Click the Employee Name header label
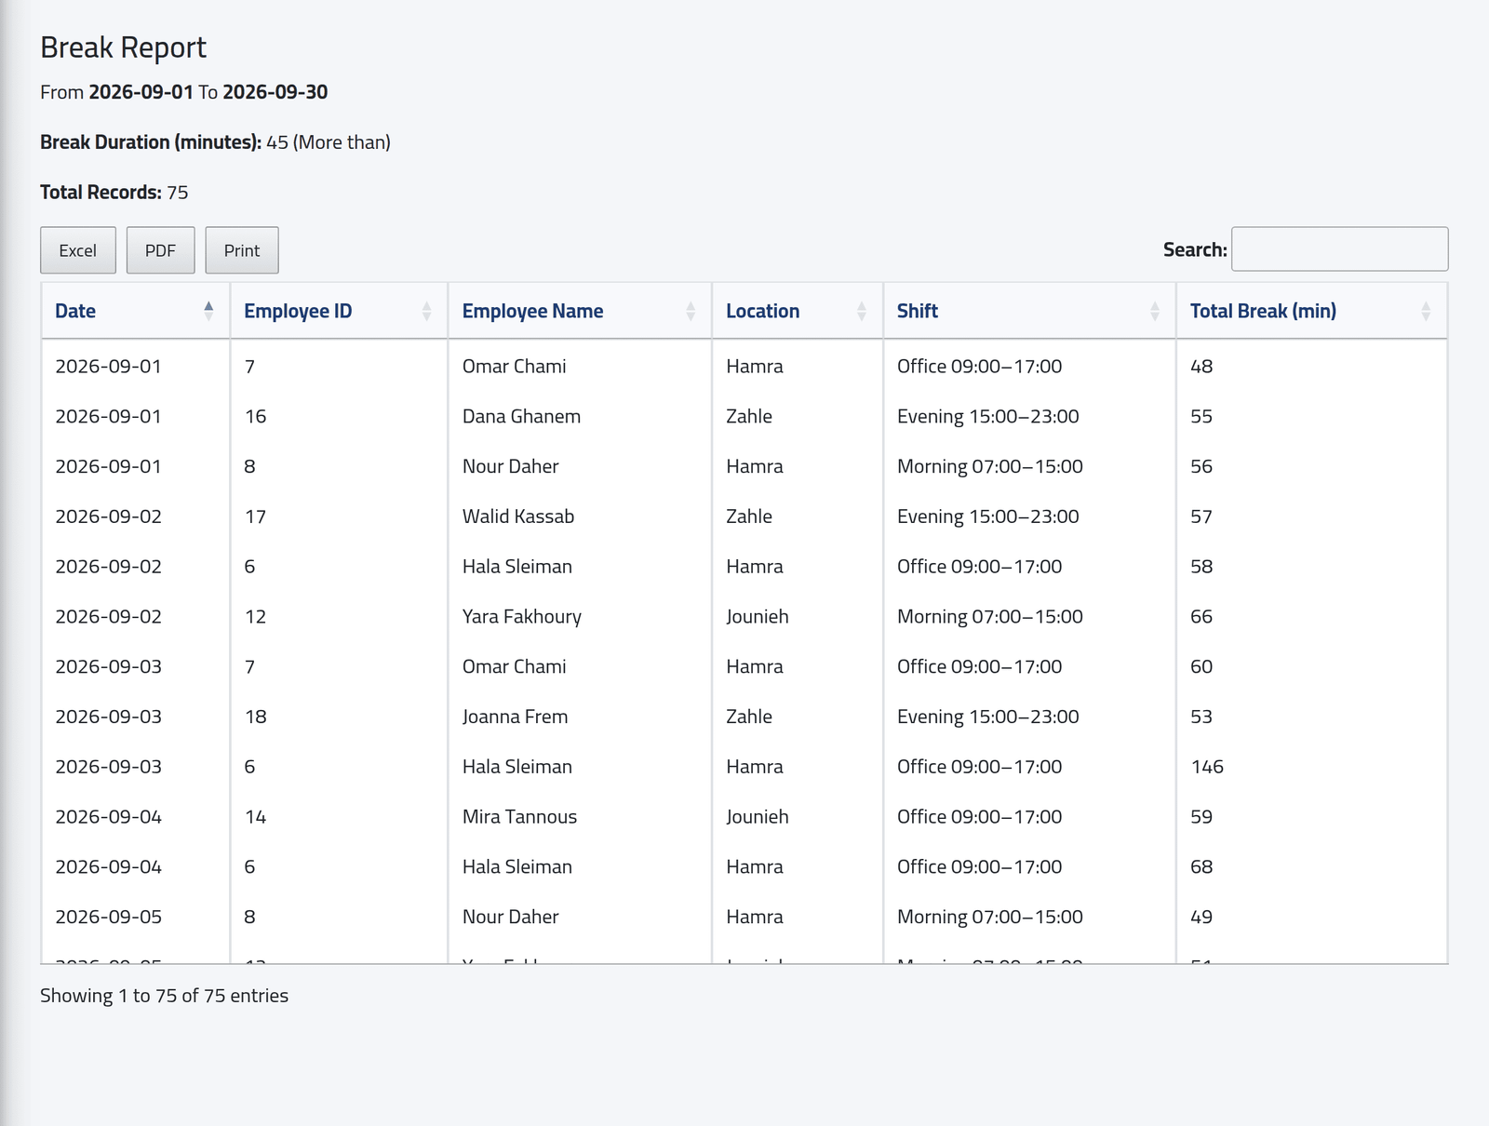The width and height of the screenshot is (1489, 1126). [532, 311]
